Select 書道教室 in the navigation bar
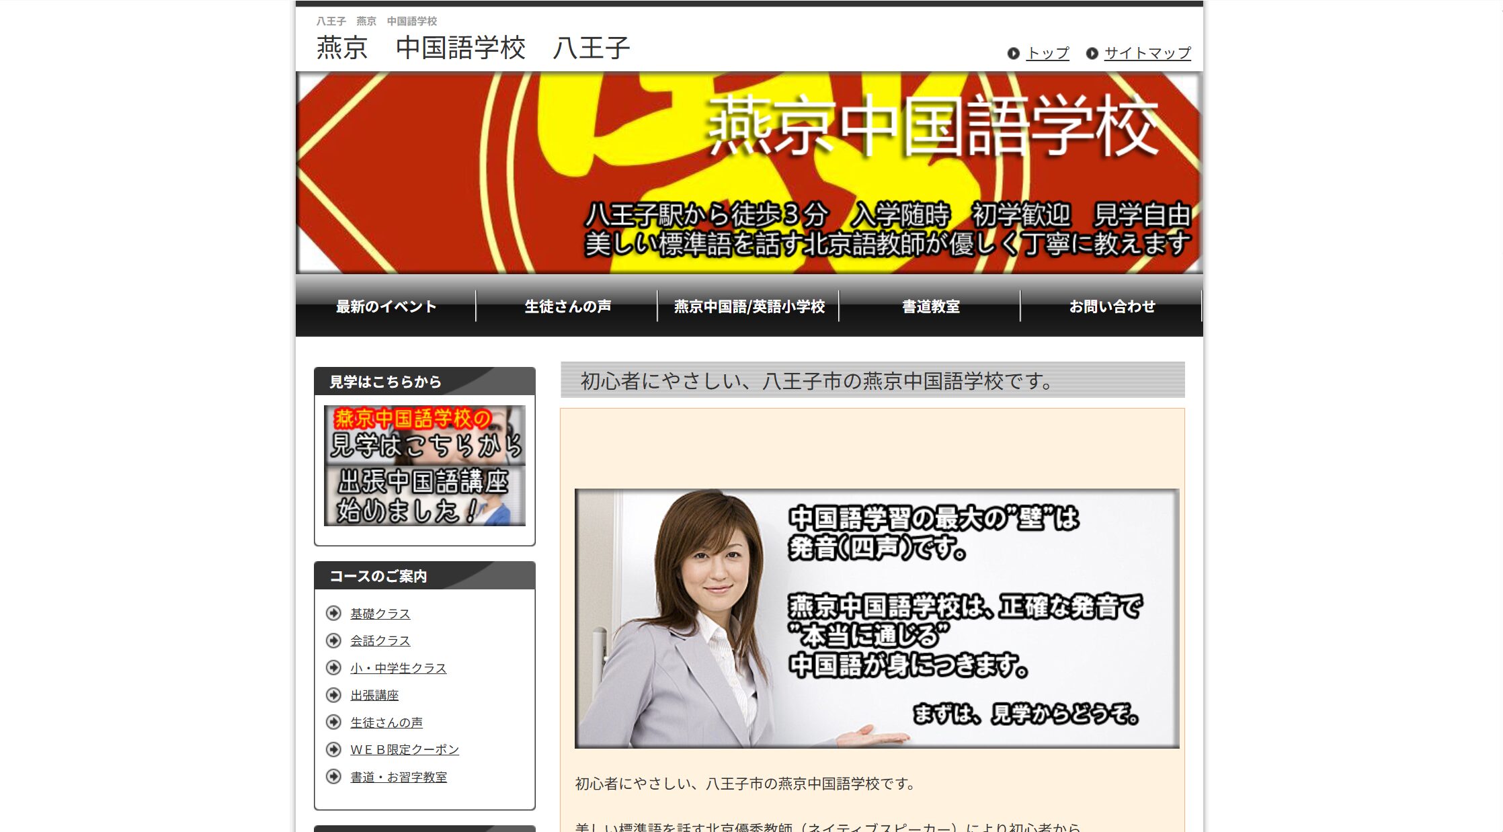The image size is (1503, 832). click(930, 306)
